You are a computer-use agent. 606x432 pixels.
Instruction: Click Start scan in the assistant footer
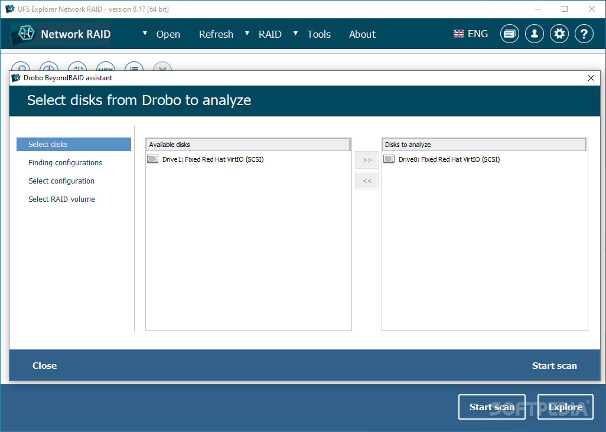(554, 365)
